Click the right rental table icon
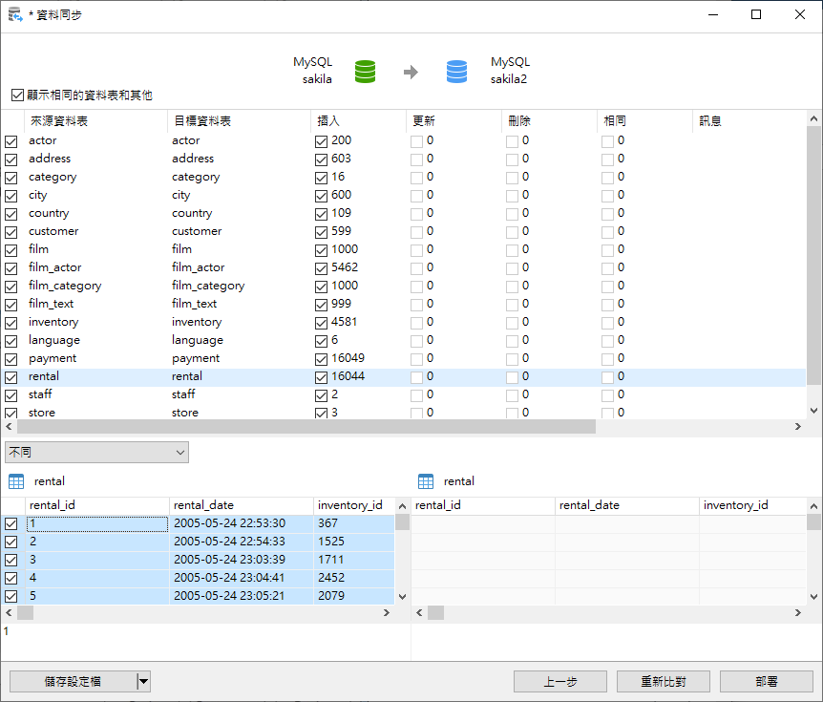 [426, 481]
